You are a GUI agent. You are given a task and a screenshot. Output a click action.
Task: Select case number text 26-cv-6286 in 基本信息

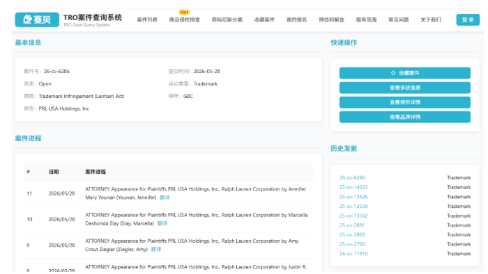click(56, 71)
